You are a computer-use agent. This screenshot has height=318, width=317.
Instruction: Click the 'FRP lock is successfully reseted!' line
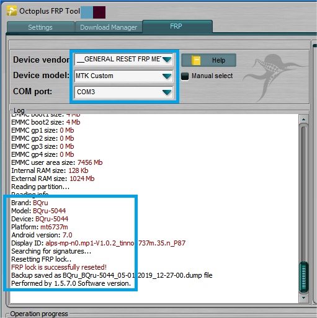click(x=59, y=267)
